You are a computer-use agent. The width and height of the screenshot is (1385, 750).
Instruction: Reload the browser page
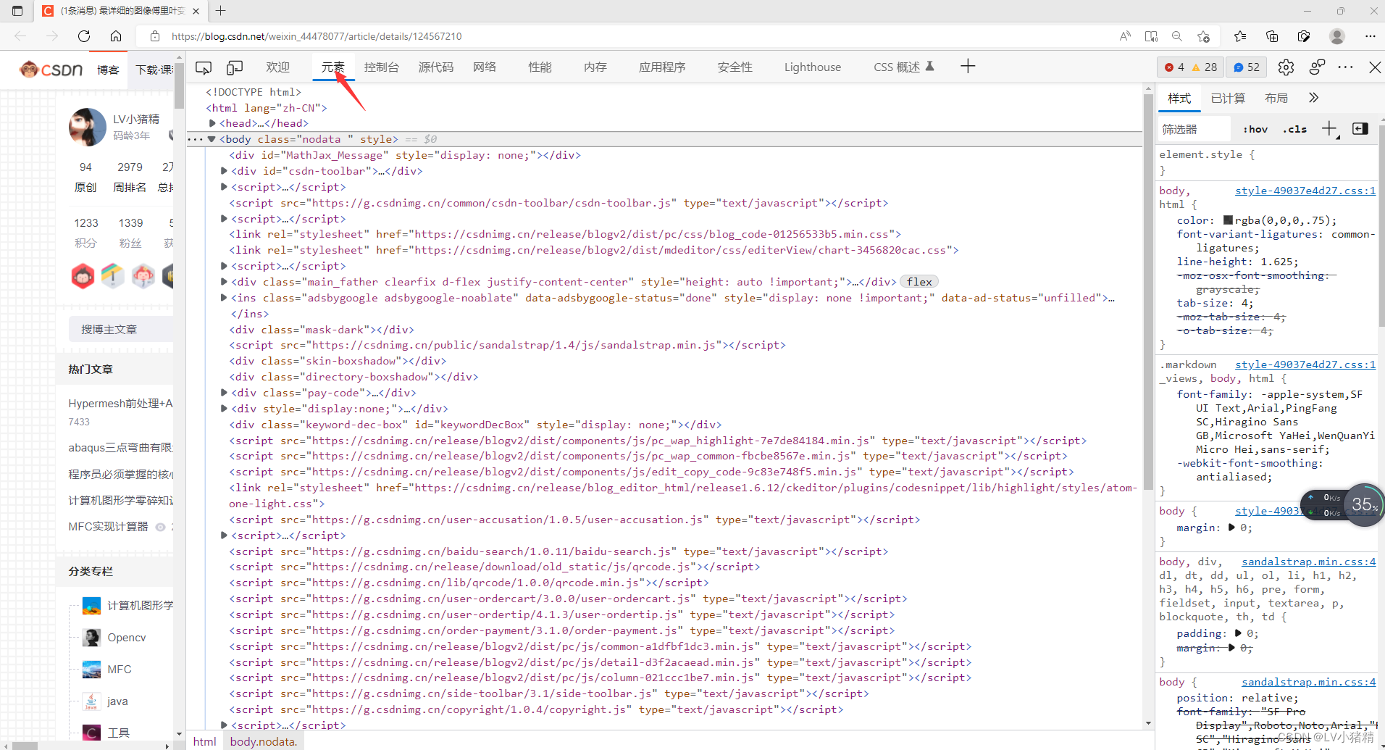tap(84, 36)
